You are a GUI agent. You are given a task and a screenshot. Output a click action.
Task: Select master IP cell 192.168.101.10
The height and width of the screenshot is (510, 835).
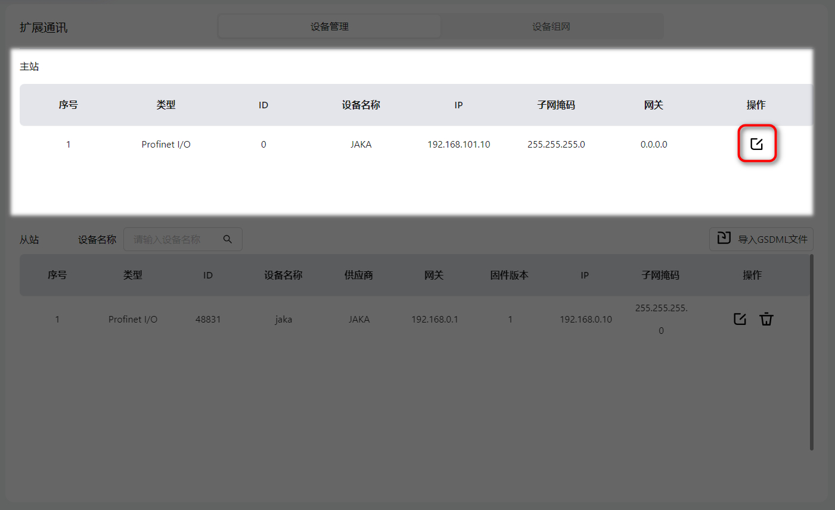click(x=458, y=145)
